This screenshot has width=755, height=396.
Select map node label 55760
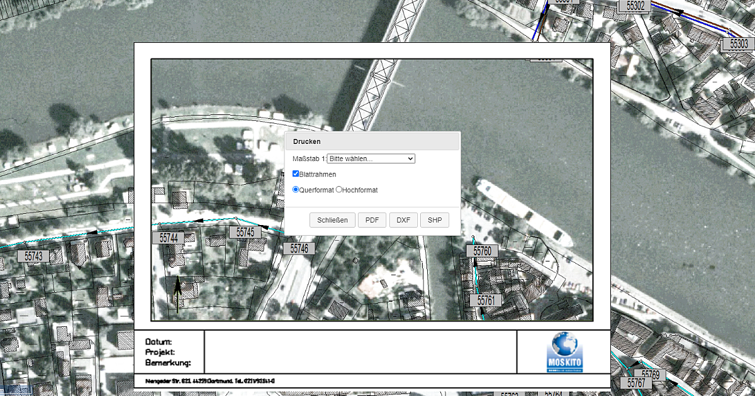482,251
